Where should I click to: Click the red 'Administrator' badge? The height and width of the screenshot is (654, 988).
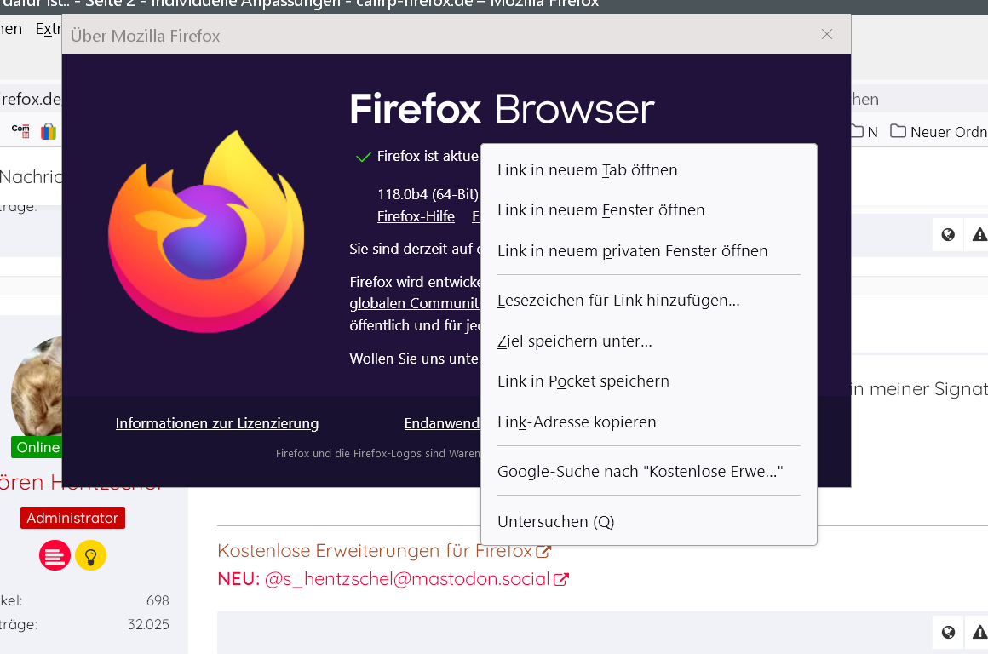click(x=72, y=518)
